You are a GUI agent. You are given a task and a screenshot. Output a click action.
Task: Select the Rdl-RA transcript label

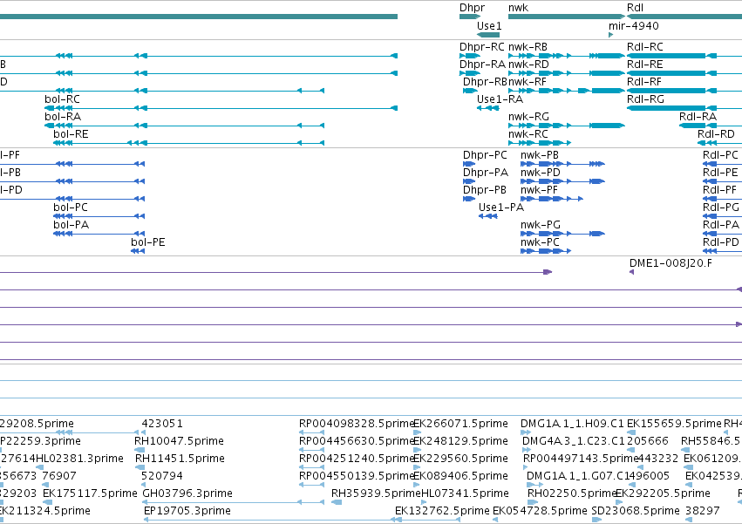click(698, 117)
